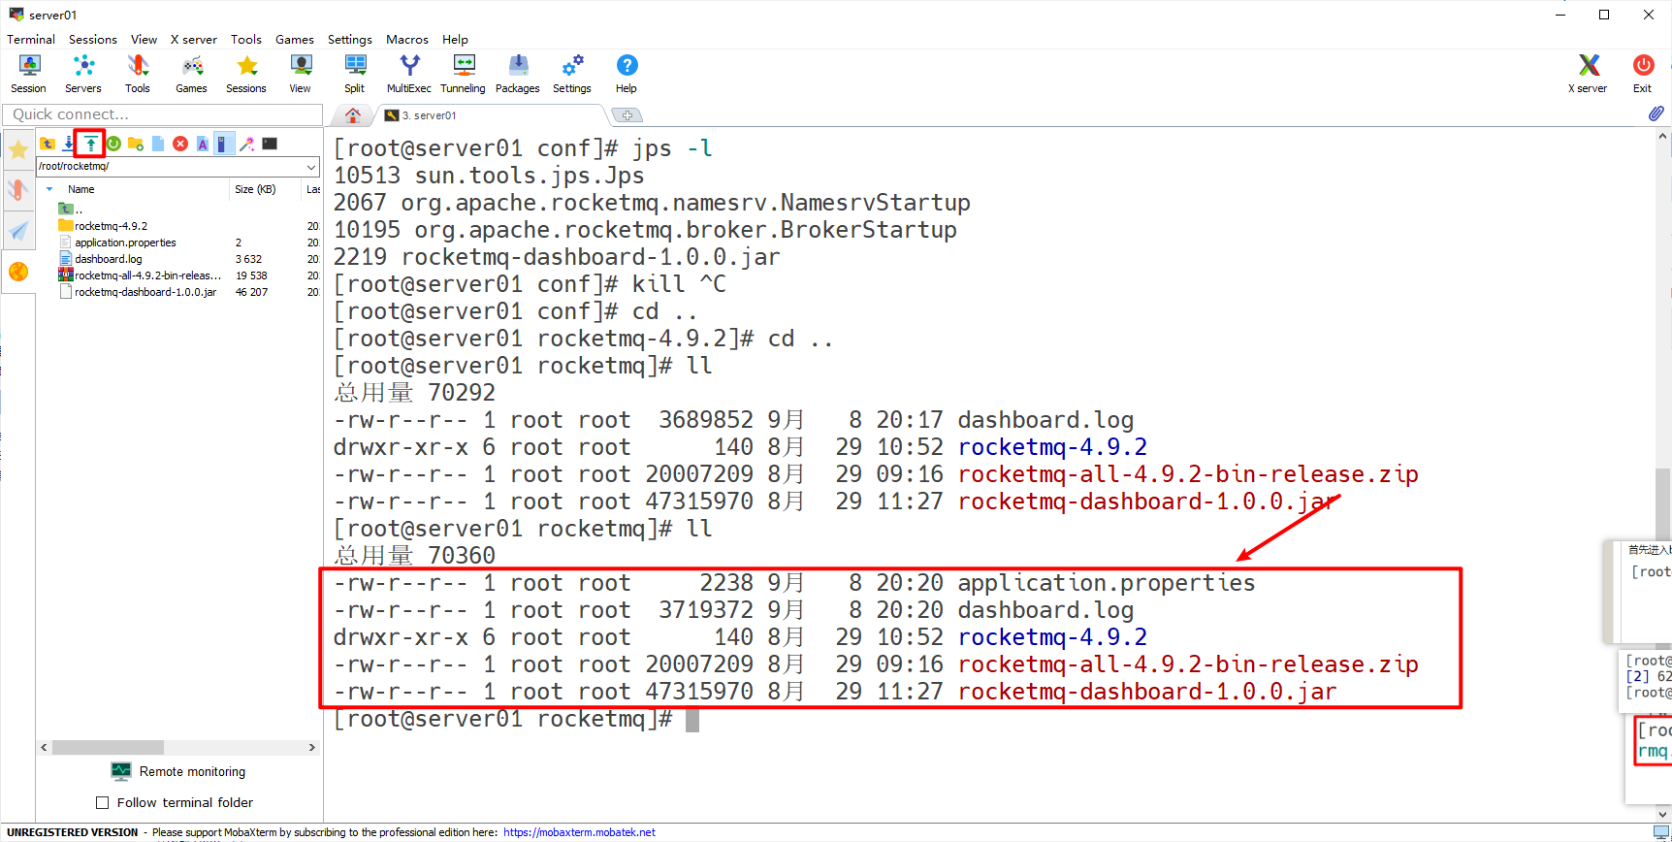This screenshot has width=1672, height=842.
Task: Open the X server menu
Action: click(x=194, y=40)
